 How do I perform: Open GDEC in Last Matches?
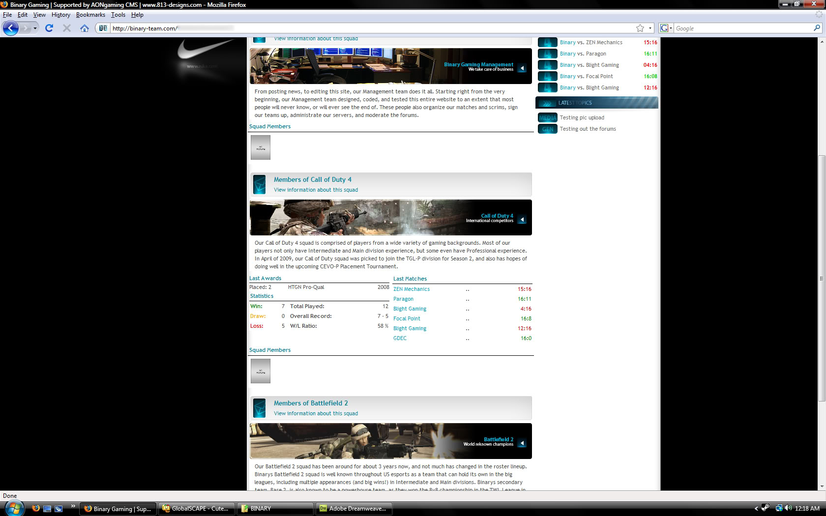(400, 338)
